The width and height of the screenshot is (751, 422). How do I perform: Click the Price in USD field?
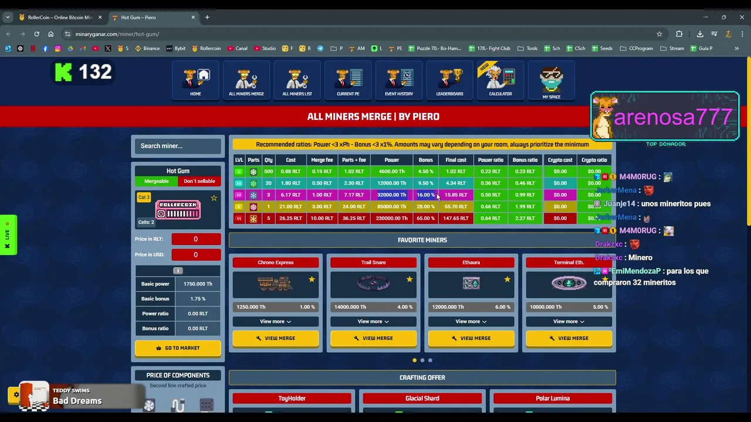(x=196, y=254)
